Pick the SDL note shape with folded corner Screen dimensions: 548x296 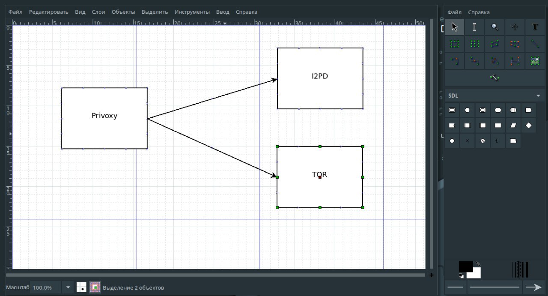coord(513,141)
